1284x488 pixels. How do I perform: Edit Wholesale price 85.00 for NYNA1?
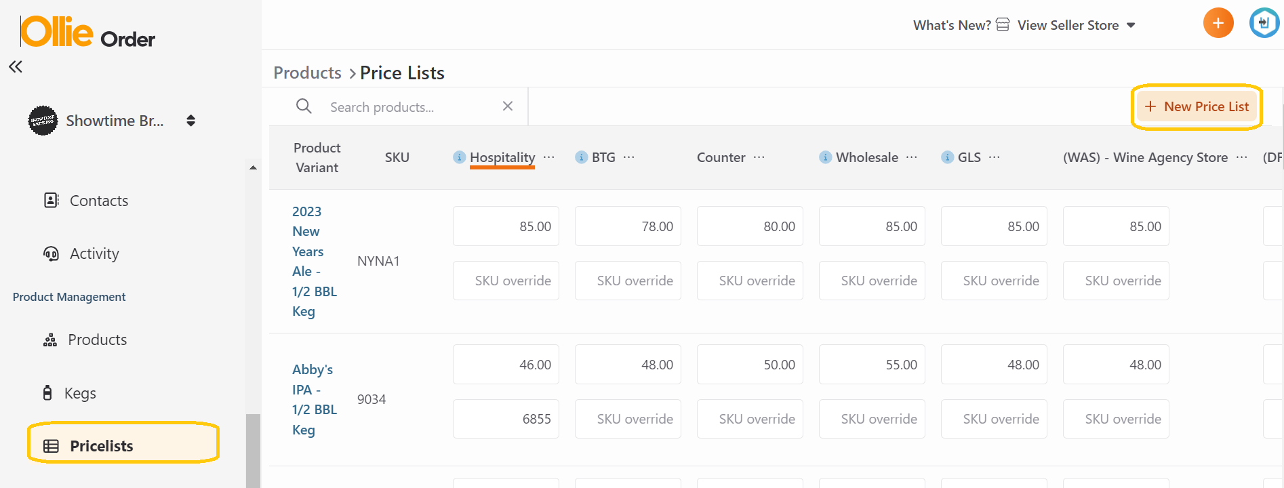[x=872, y=226]
